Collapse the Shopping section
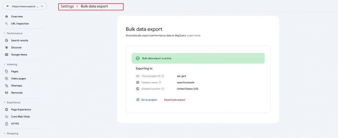 [4, 133]
